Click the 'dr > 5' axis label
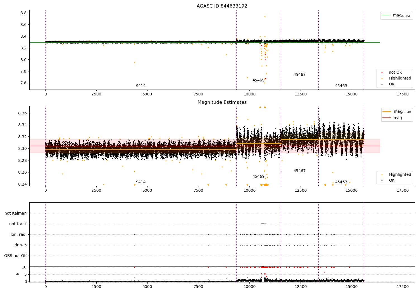This screenshot has width=419, height=293. tap(21, 245)
